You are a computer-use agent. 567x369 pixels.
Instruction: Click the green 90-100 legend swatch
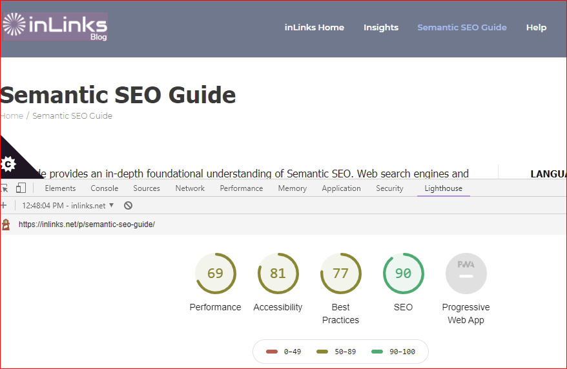(x=377, y=352)
